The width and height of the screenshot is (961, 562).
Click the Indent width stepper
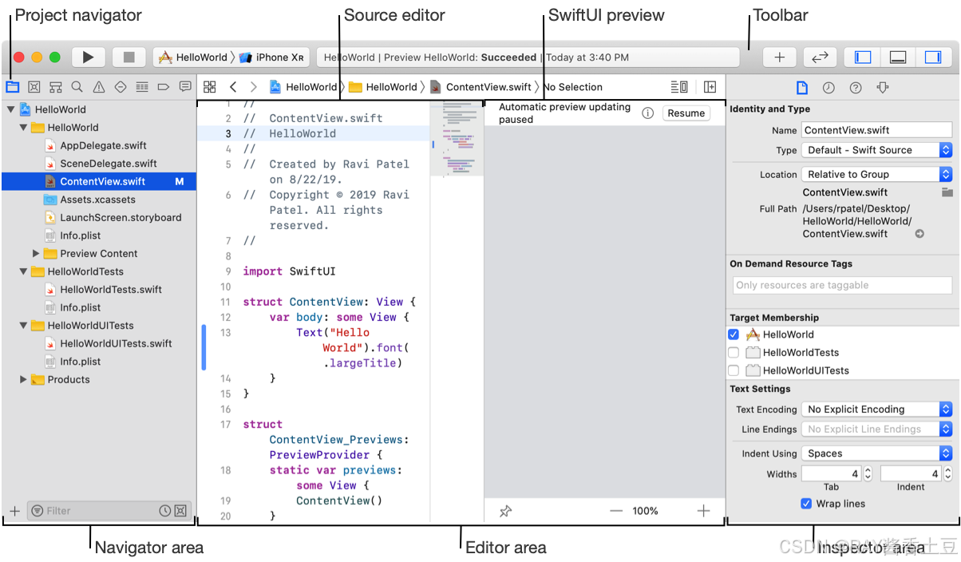pos(947,474)
